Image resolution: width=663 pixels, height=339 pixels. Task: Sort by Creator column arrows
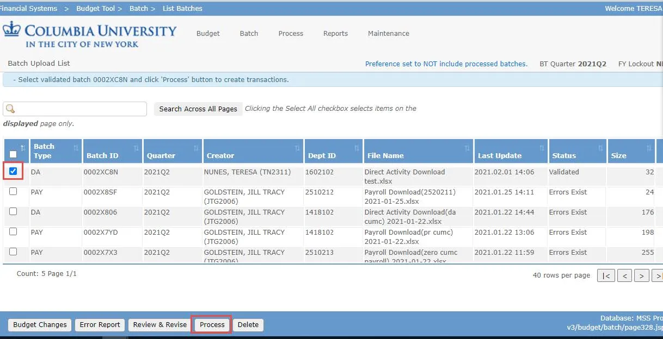tap(297, 148)
